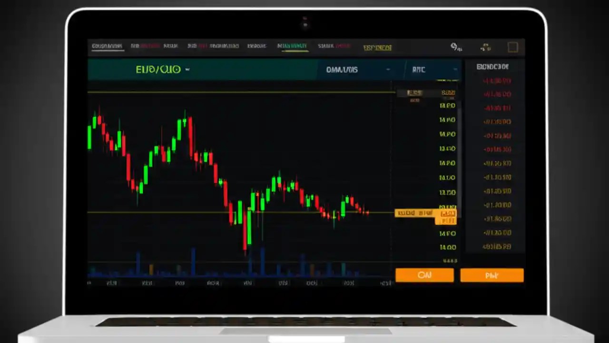Switch to the highlighted green navigation tab
The width and height of the screenshot is (609, 343).
click(292, 46)
